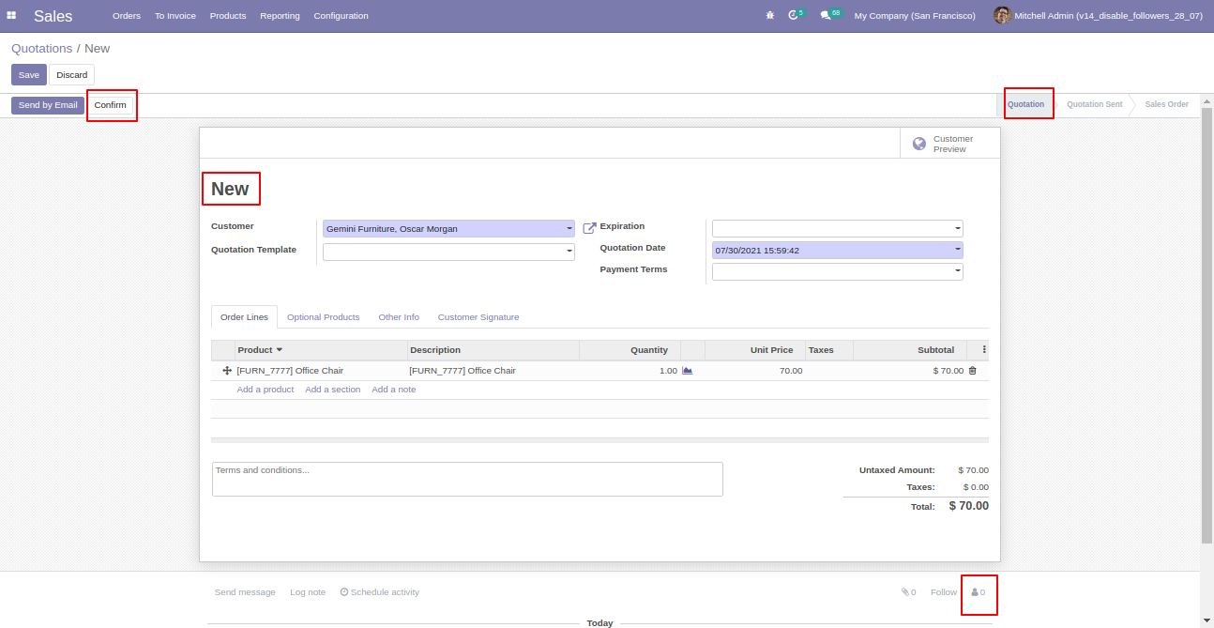Open the conversations chat icon
This screenshot has width=1214, height=628.
(x=826, y=16)
